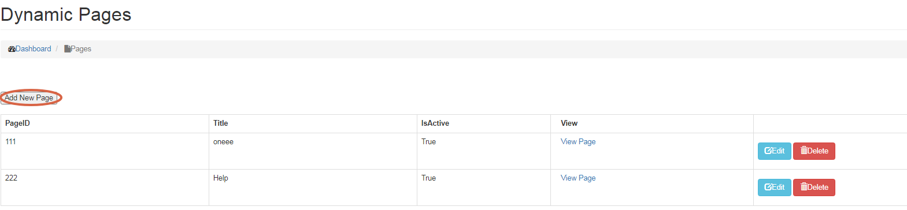The height and width of the screenshot is (210, 907).
Task: Click the IsActive column header
Action: pos(435,123)
